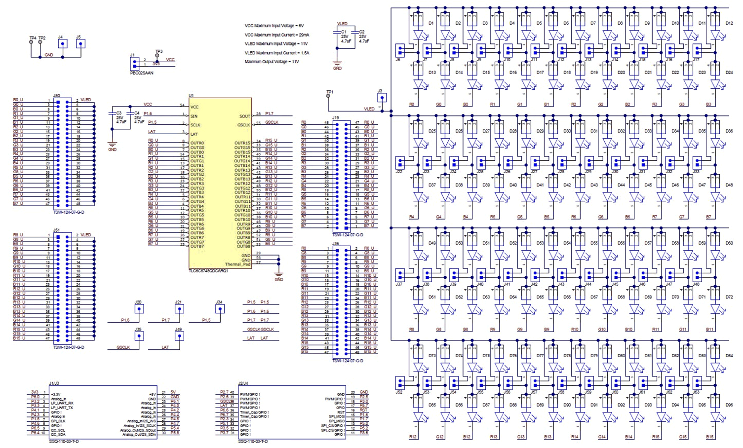Click the +3.3V pin label on J1/J3

(55, 394)
